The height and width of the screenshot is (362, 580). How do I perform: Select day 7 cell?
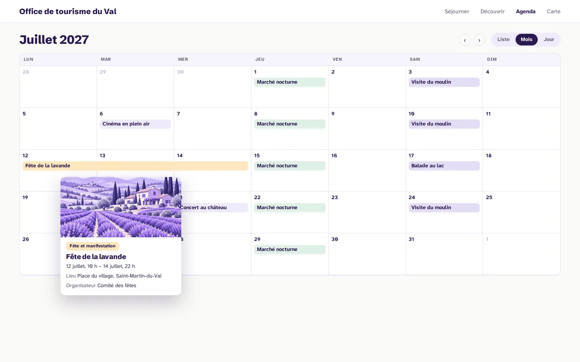(212, 129)
